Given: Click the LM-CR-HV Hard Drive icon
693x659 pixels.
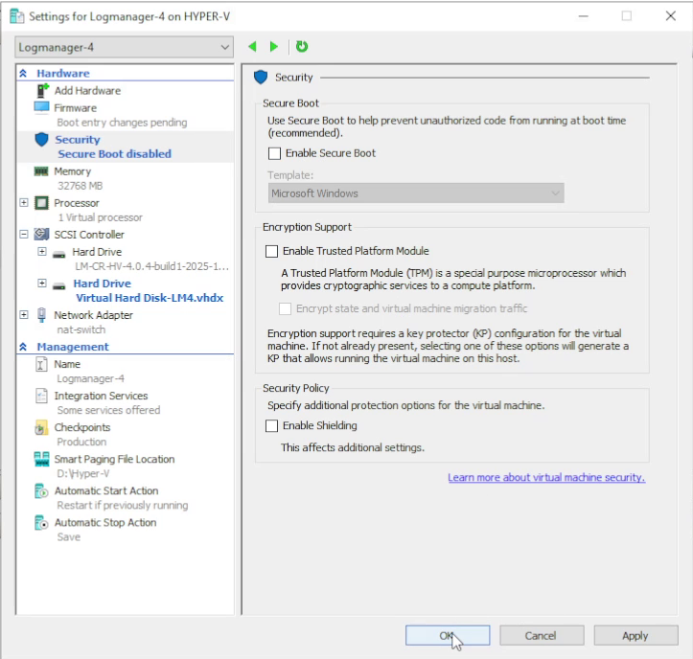Looking at the screenshot, I should [59, 254].
